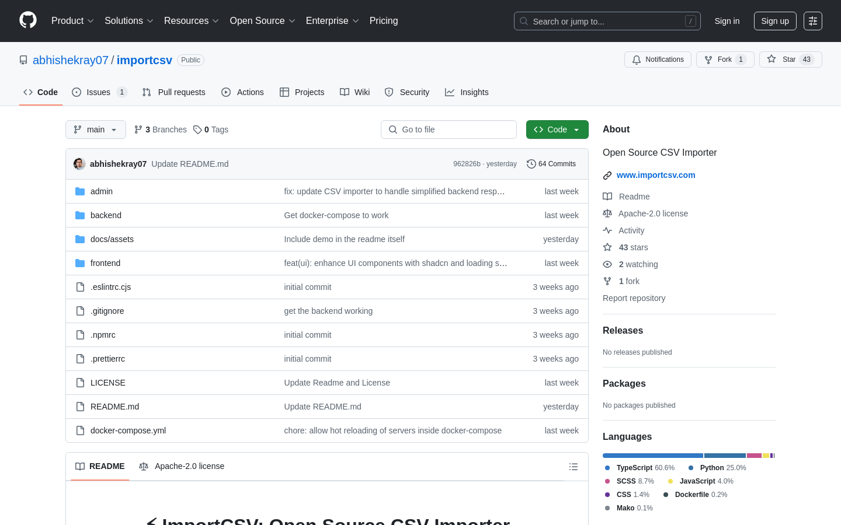The image size is (841, 525).
Task: Open the Releases section heading link
Action: [x=623, y=330]
